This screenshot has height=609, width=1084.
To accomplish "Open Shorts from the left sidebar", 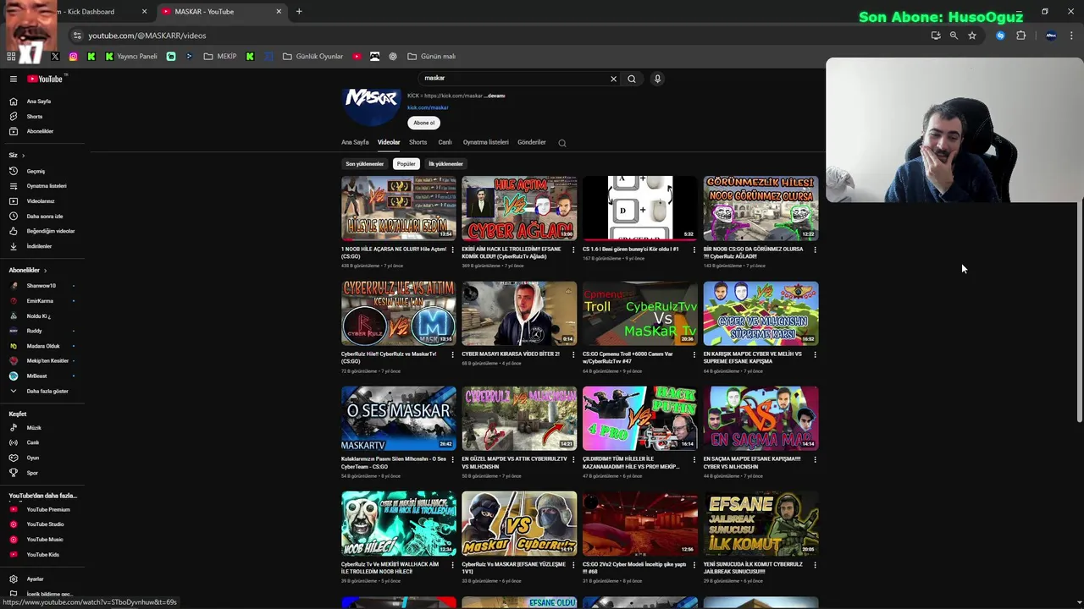I will coord(34,117).
